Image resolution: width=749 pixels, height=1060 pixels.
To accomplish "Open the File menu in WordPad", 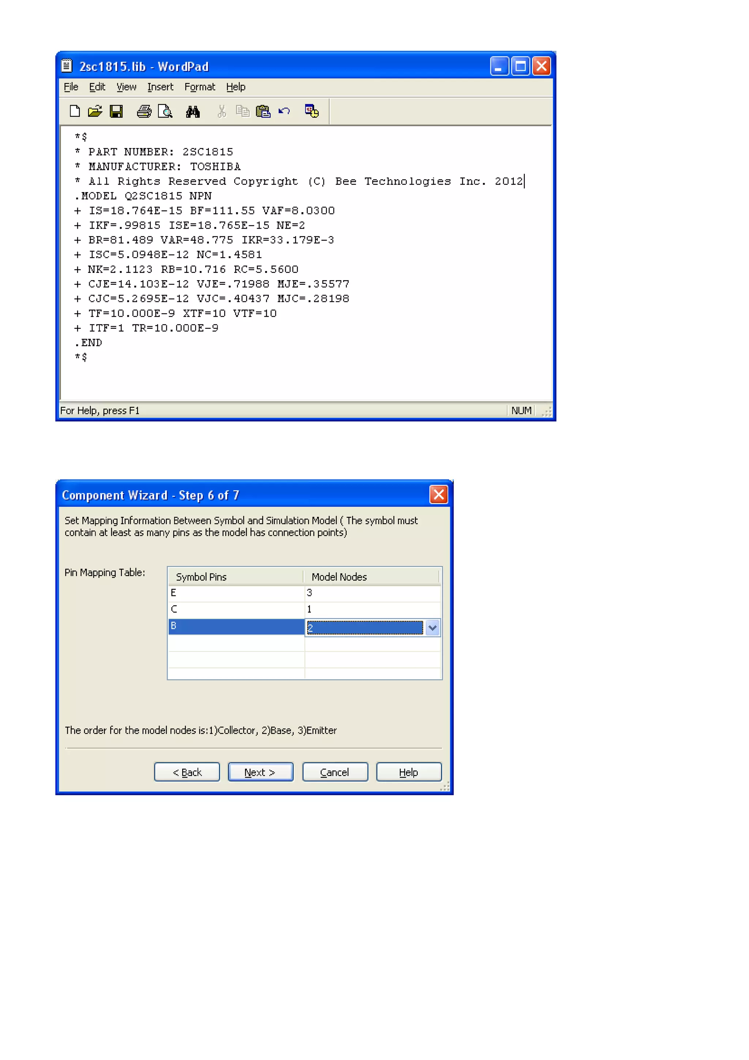I will point(71,87).
